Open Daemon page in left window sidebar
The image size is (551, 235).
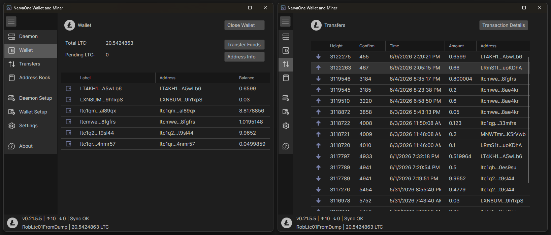point(31,36)
